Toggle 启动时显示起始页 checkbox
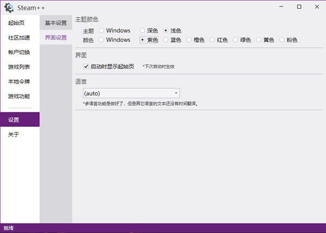This screenshot has width=326, height=233. 86,67
